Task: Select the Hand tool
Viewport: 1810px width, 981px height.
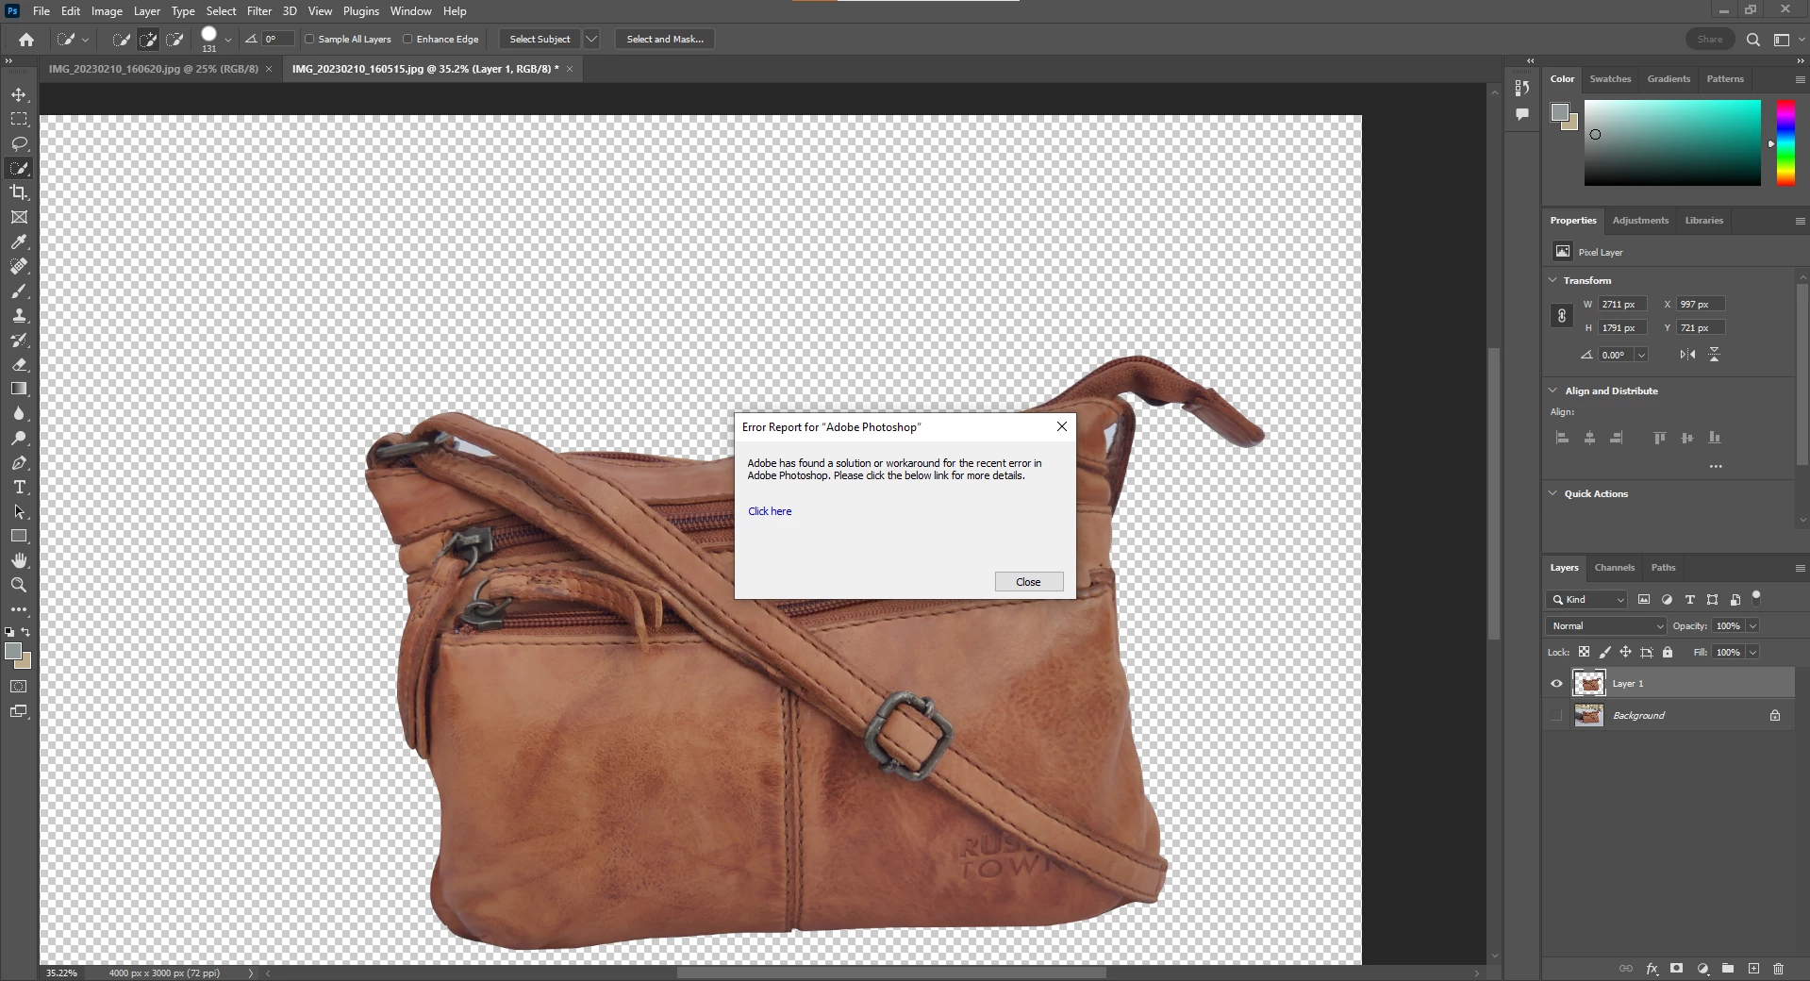Action: click(x=19, y=560)
